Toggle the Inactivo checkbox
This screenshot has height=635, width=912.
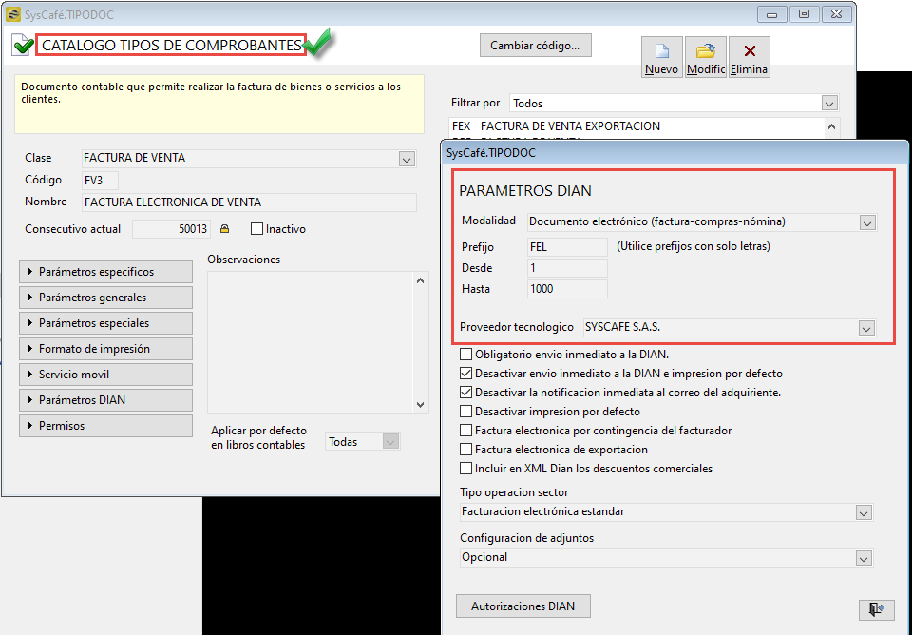256,229
